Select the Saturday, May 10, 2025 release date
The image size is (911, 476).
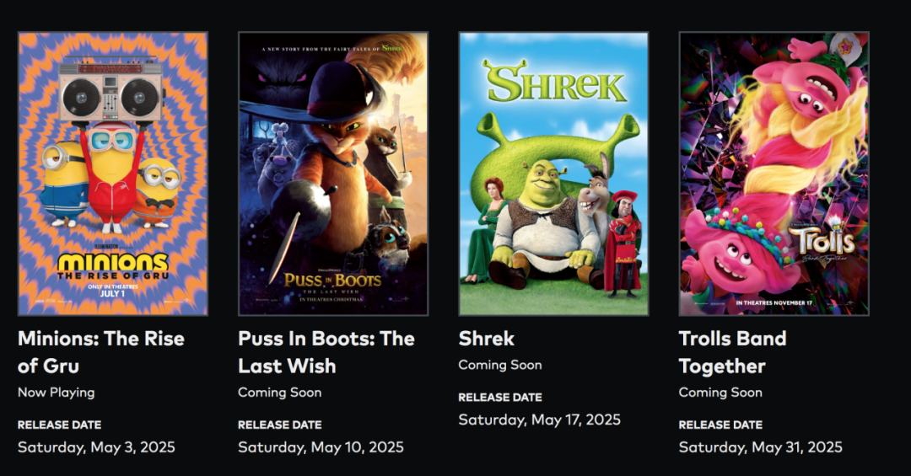click(x=321, y=447)
